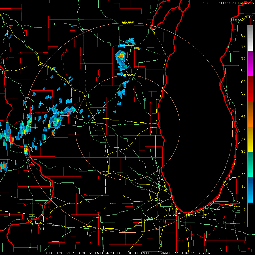
Task: Click legend value 50
Action: click(243, 105)
